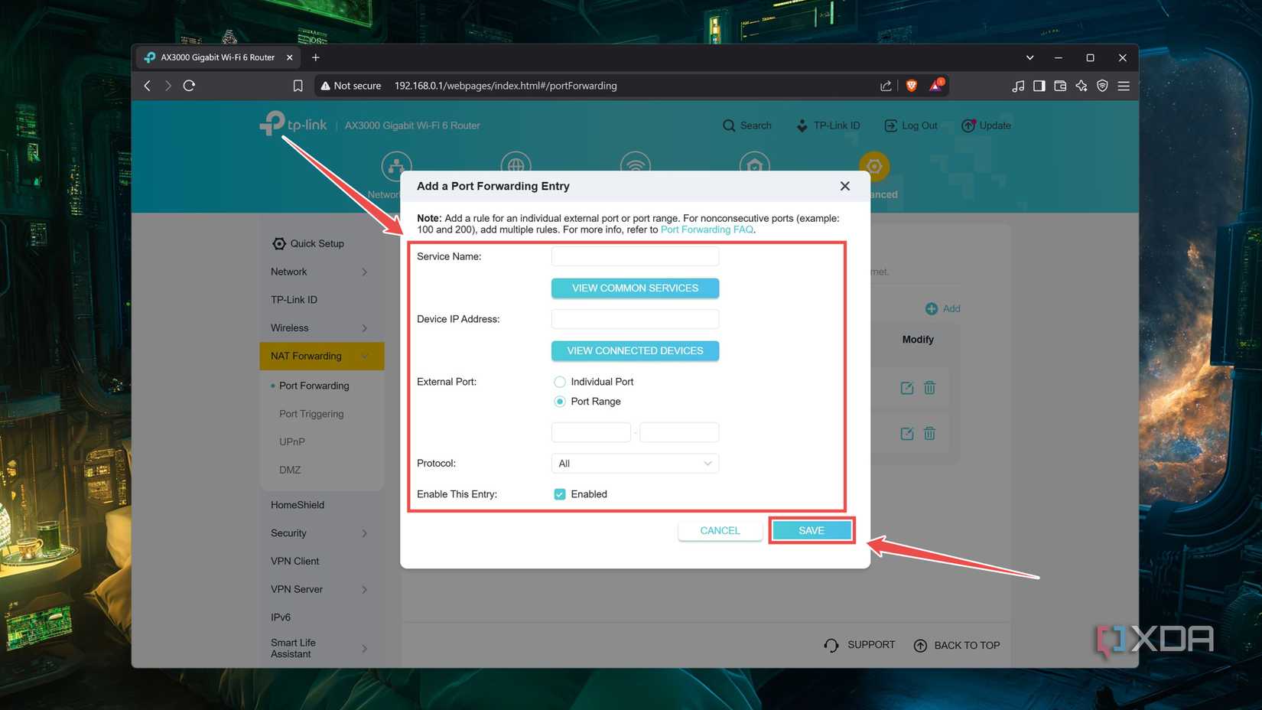Open the Protocol dropdown
The height and width of the screenshot is (710, 1262).
point(635,464)
